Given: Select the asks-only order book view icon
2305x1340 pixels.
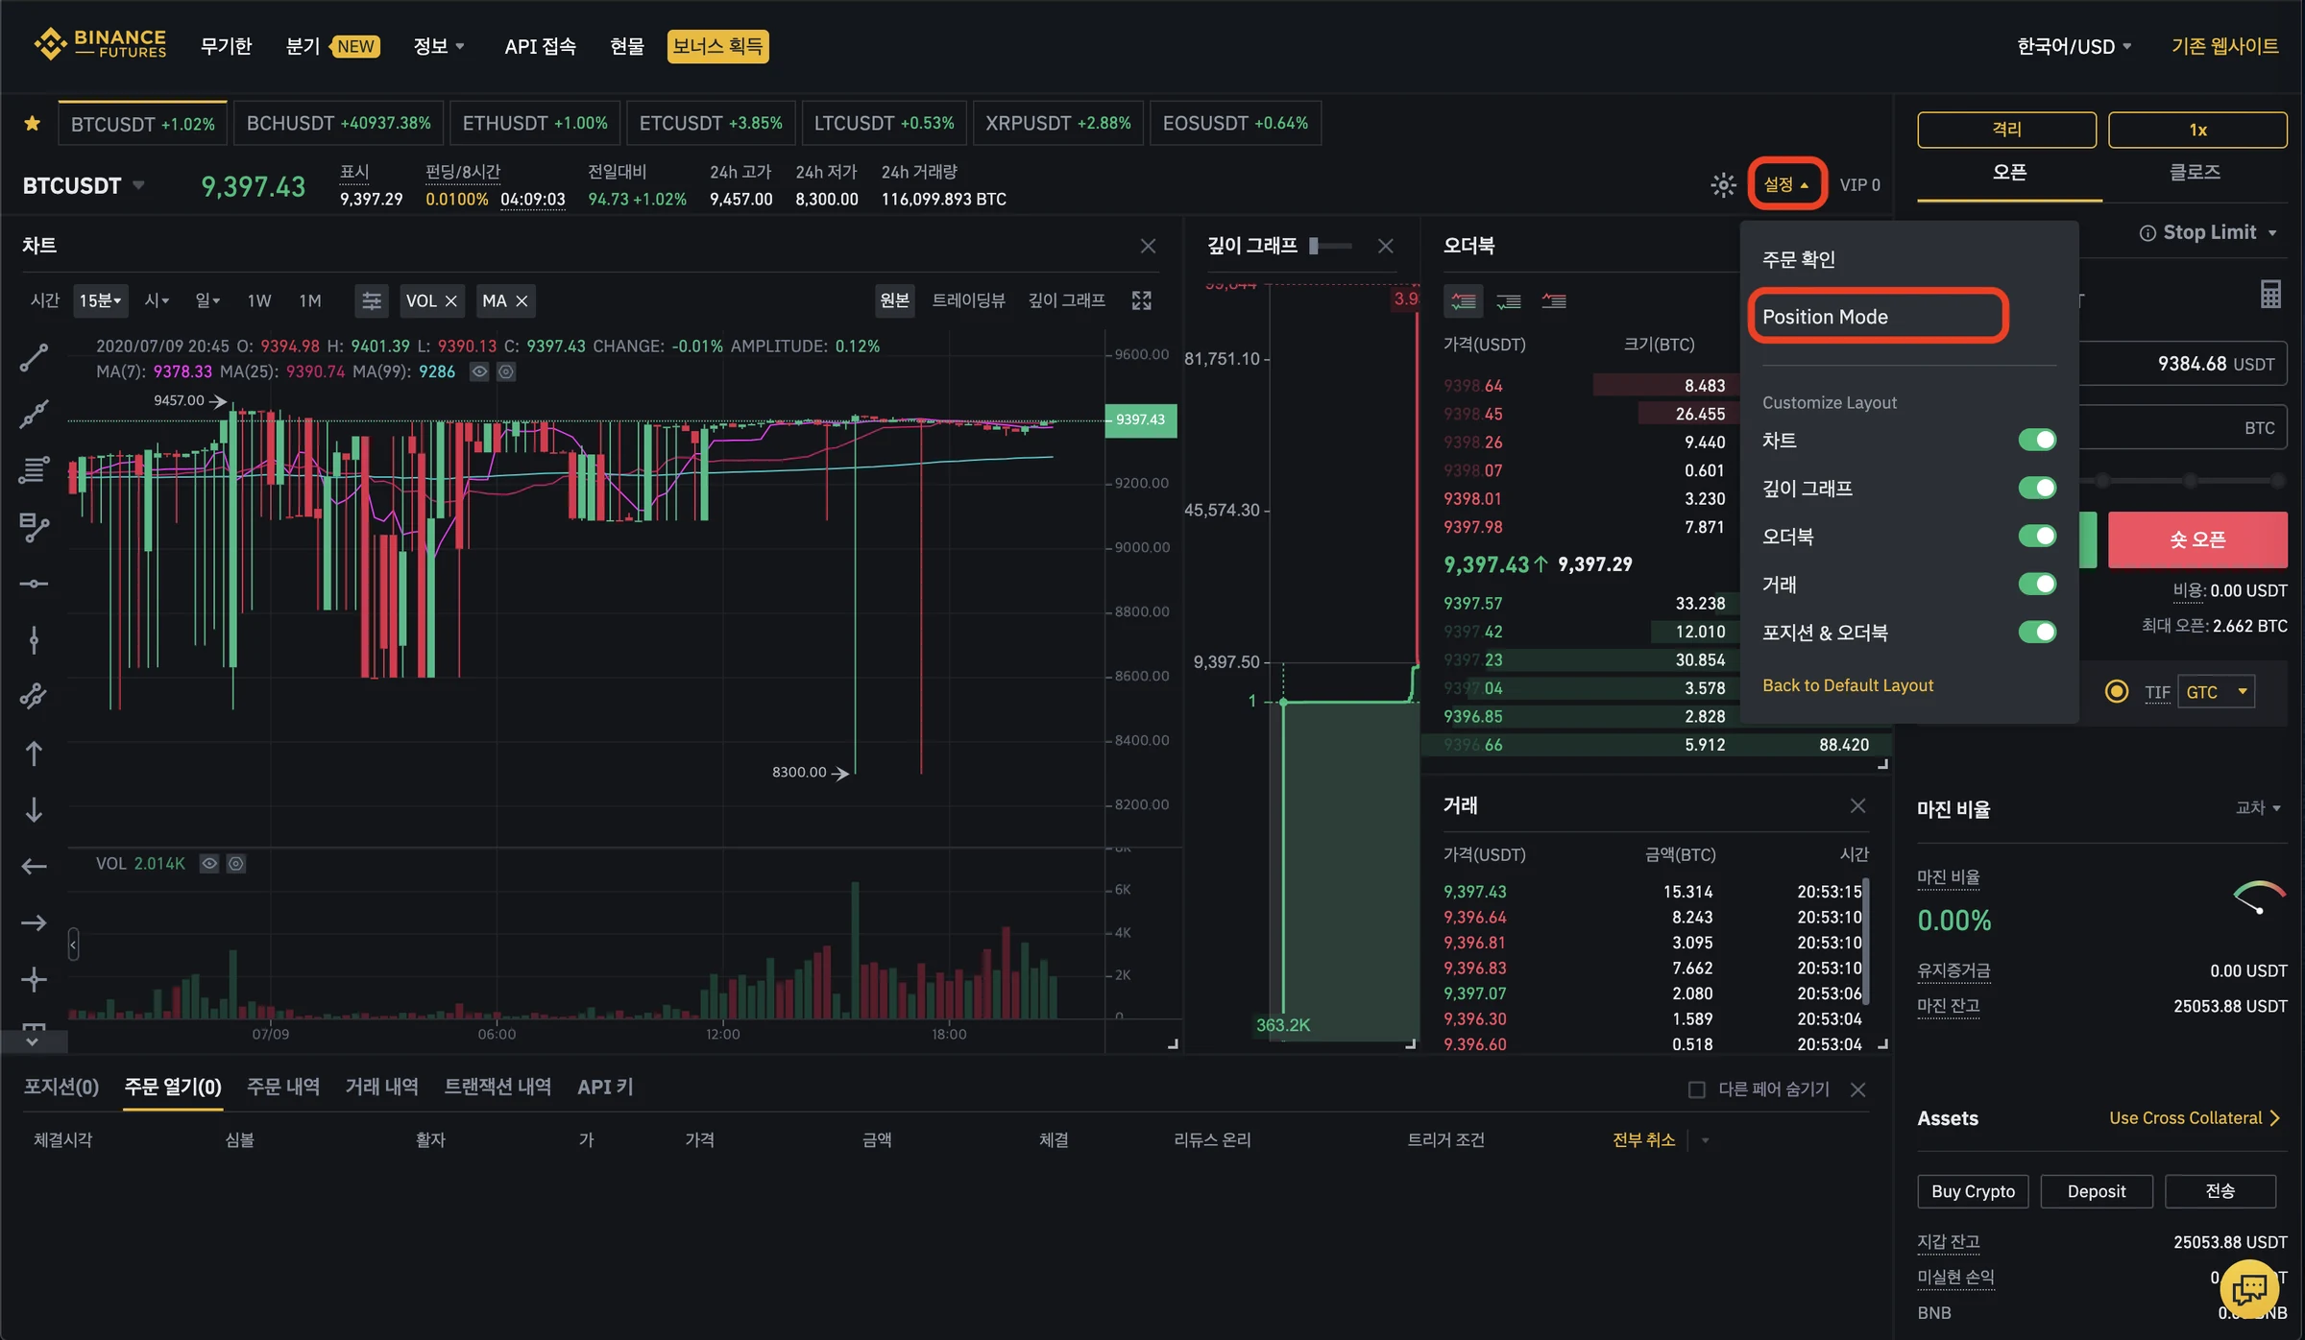Looking at the screenshot, I should pos(1554,301).
